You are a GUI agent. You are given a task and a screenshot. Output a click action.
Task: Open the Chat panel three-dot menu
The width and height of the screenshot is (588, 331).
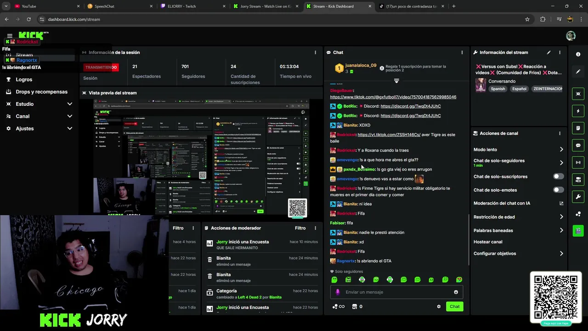[x=462, y=52]
